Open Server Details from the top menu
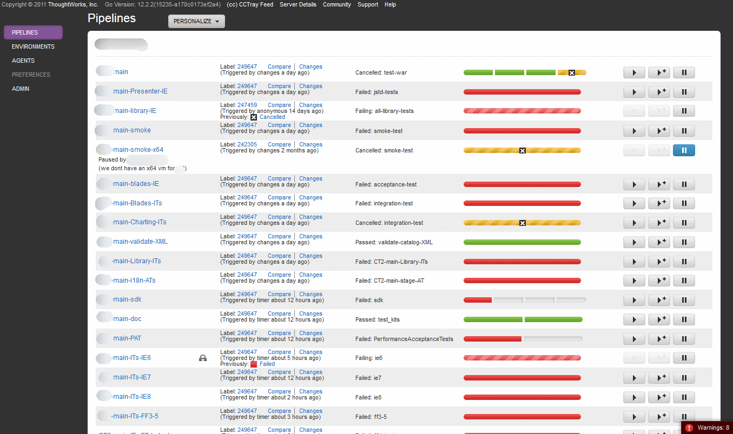This screenshot has width=733, height=434. tap(298, 4)
